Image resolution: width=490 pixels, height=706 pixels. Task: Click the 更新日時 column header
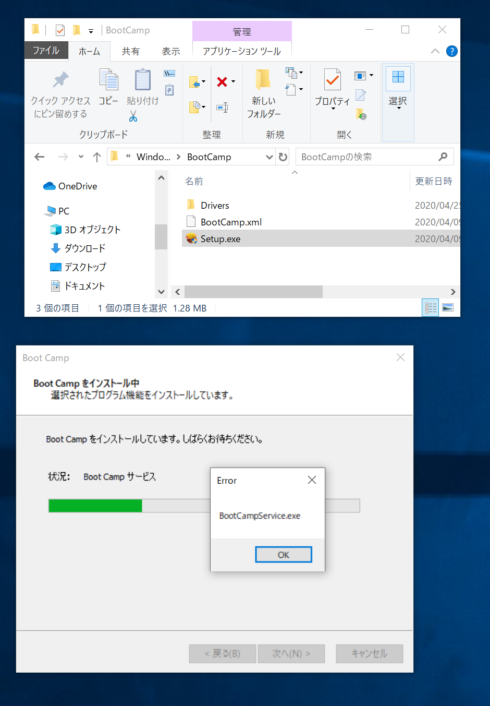pyautogui.click(x=435, y=181)
